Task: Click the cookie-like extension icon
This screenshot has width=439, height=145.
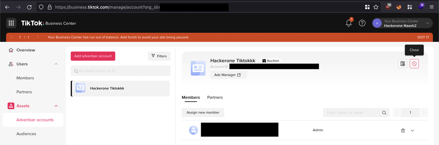Action: pos(399,7)
